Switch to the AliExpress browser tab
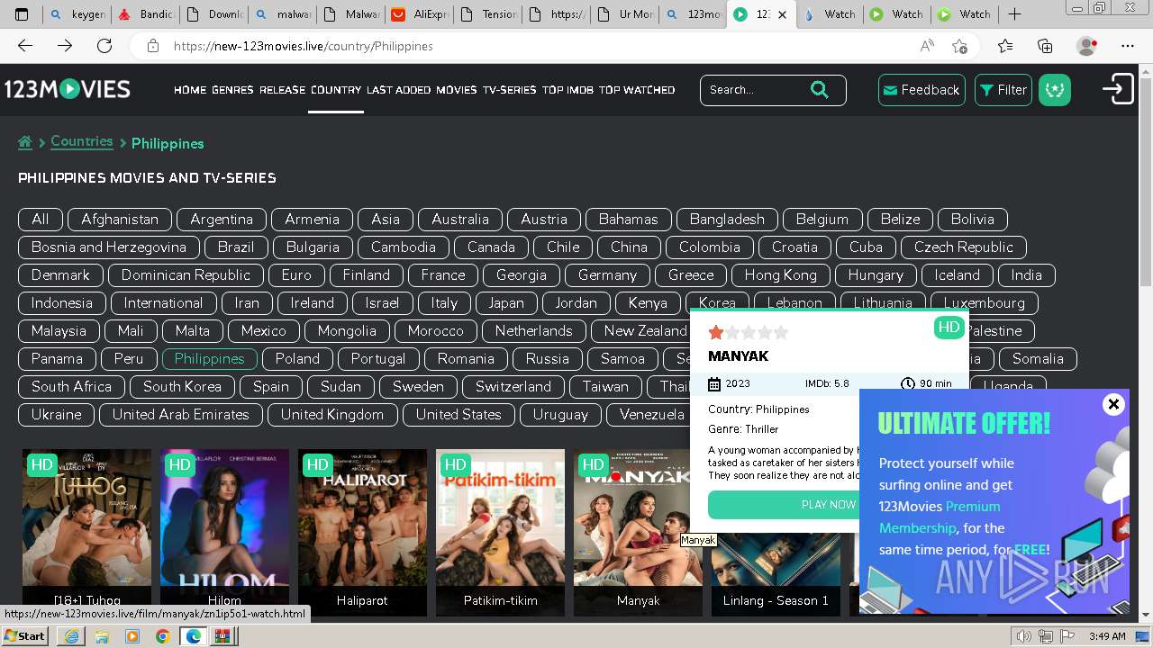 tap(418, 14)
